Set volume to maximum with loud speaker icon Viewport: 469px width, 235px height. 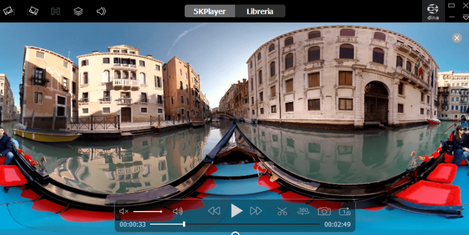click(x=178, y=212)
